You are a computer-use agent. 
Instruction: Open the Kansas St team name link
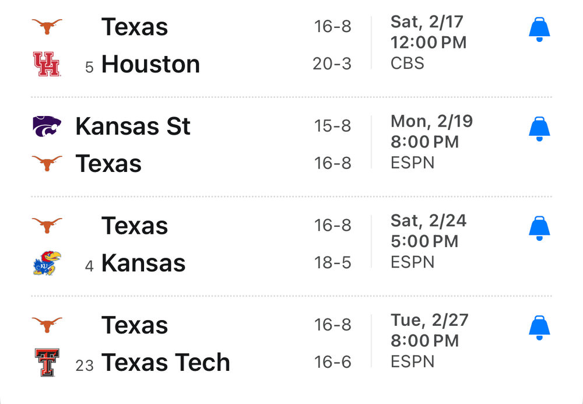[133, 127]
